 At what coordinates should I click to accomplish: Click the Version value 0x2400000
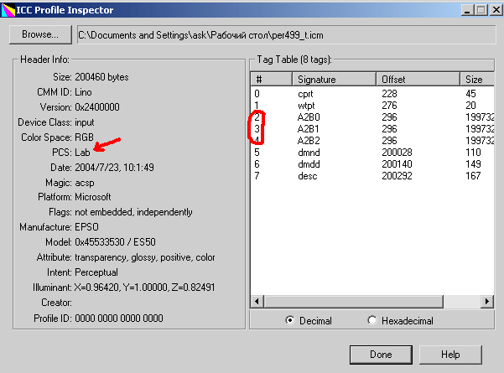coord(97,107)
